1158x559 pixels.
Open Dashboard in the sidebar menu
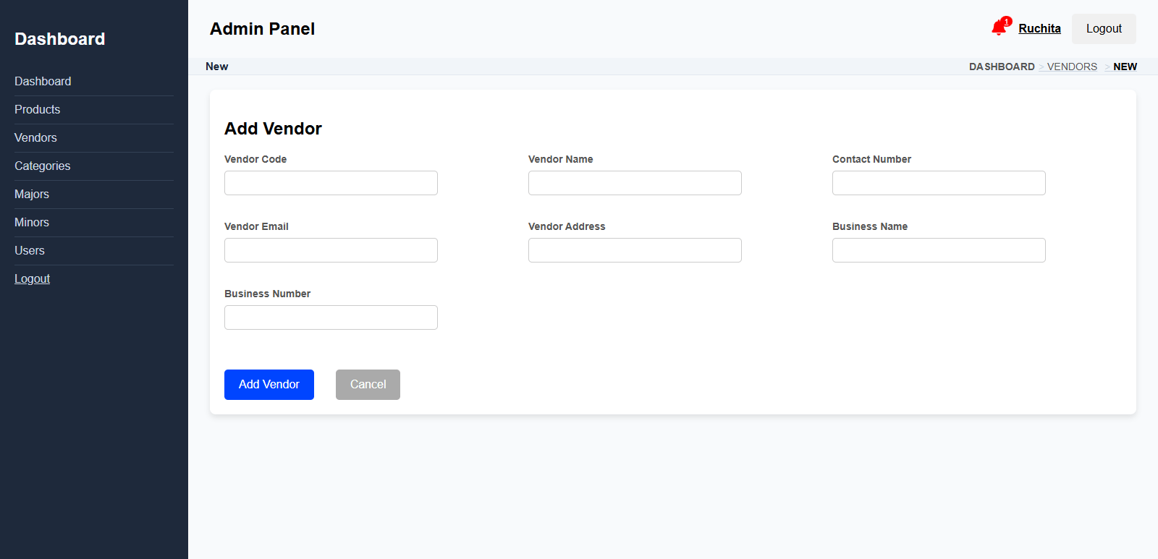click(43, 82)
